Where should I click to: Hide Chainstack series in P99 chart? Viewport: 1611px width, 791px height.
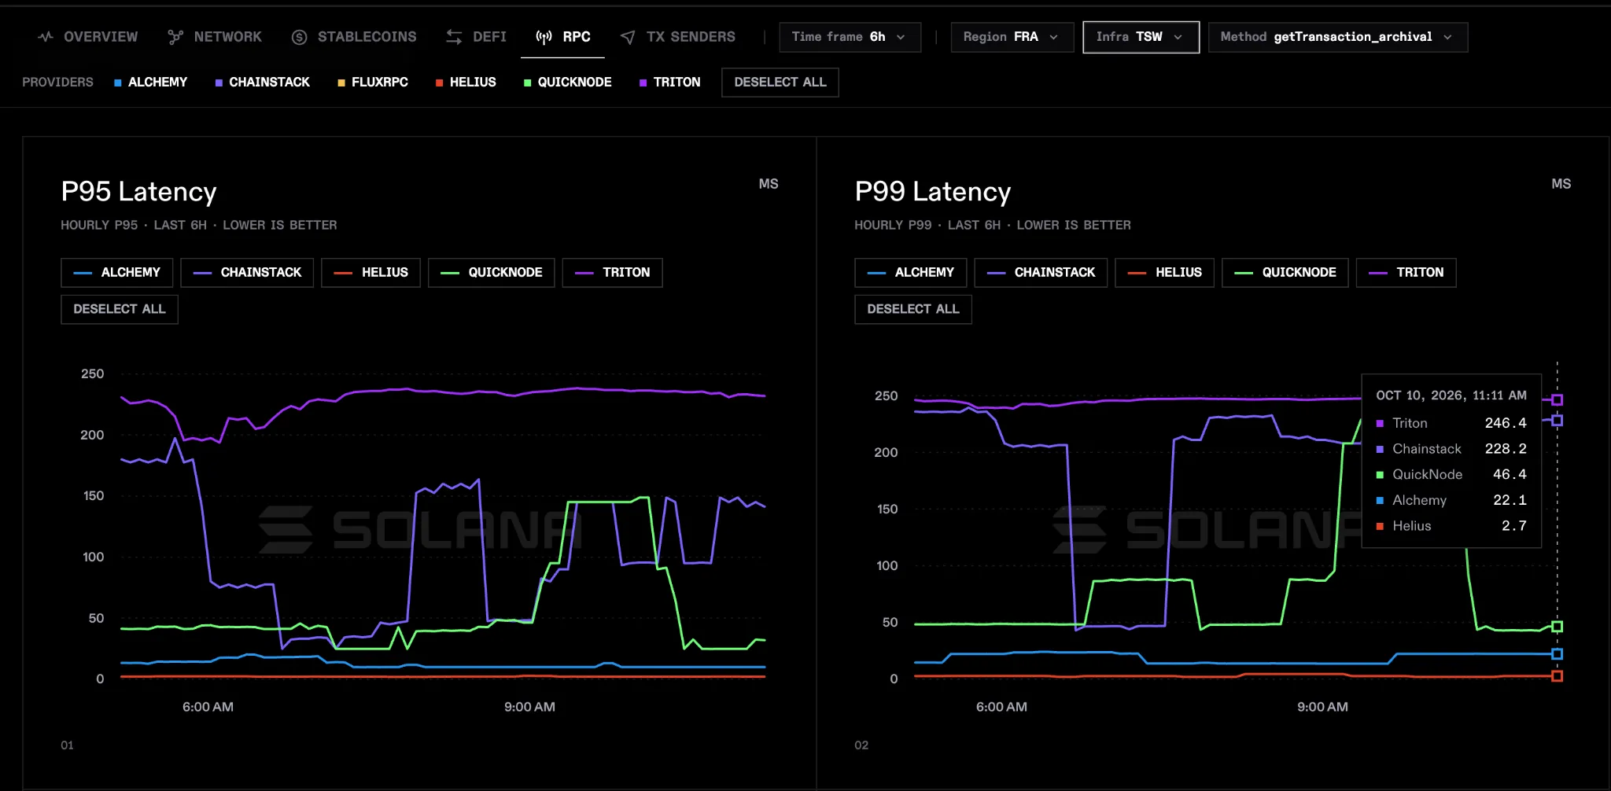coord(1041,272)
